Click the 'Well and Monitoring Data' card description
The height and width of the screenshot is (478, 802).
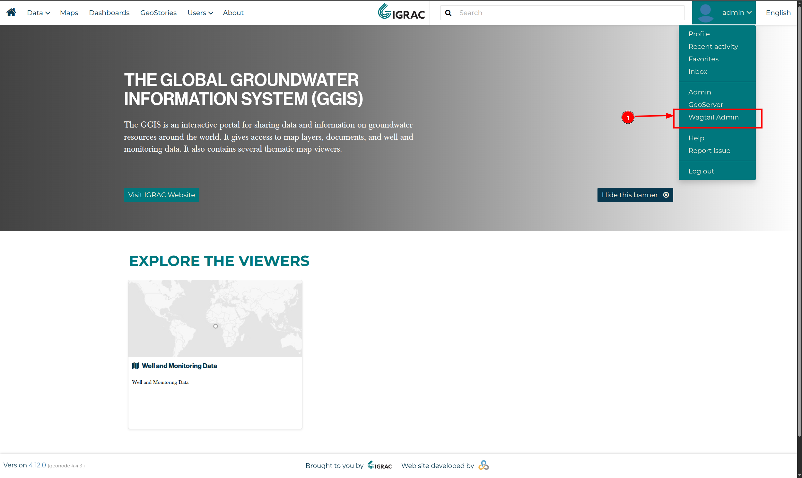160,382
